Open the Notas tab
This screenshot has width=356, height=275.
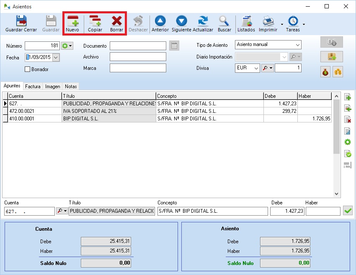pyautogui.click(x=70, y=86)
